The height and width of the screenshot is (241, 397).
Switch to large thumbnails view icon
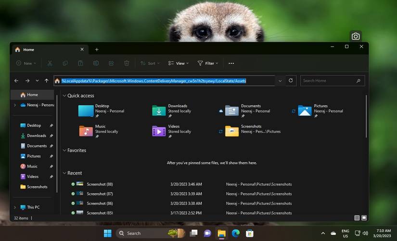click(x=364, y=218)
